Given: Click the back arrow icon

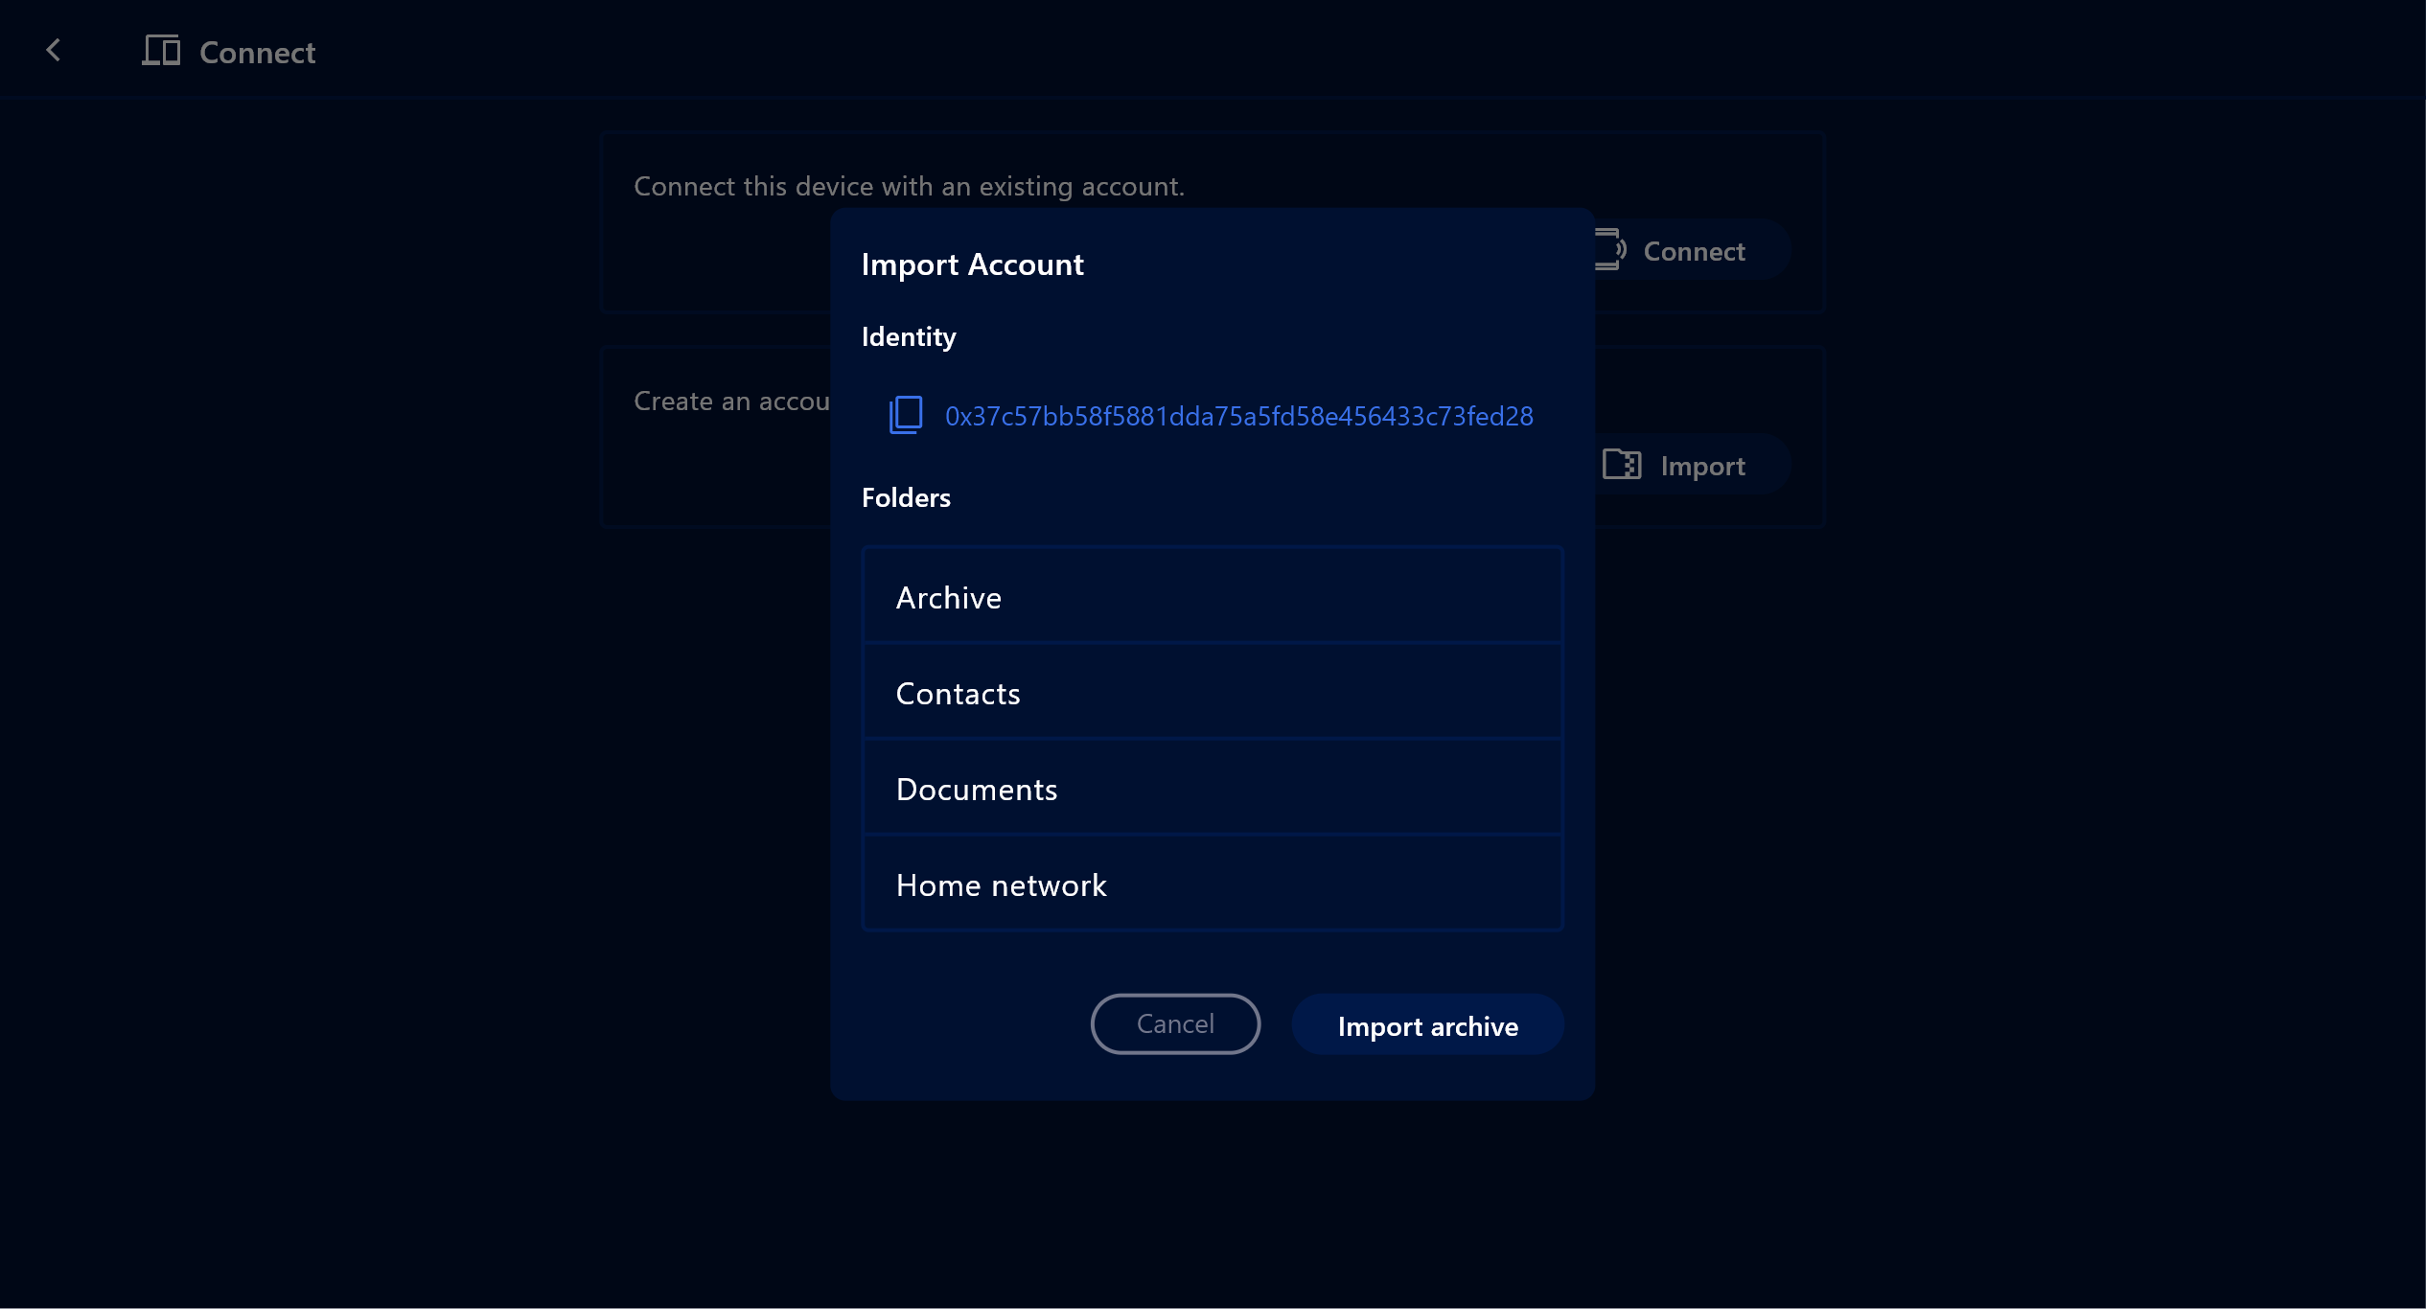Looking at the screenshot, I should [x=54, y=51].
